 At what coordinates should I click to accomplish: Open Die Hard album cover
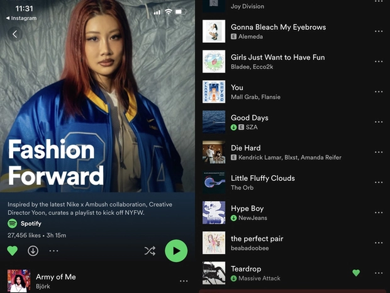pos(214,152)
